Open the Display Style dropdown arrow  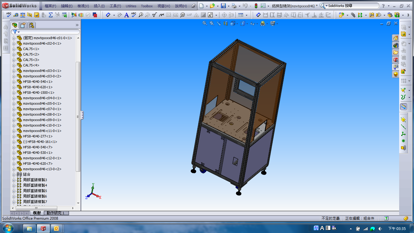pos(247,23)
